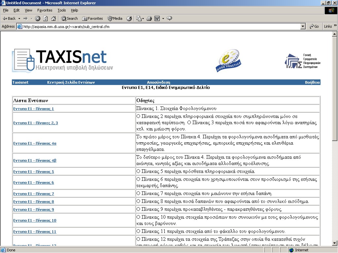The width and height of the screenshot is (338, 253).
Task: Open the Media toolbar button
Action: tap(115, 18)
